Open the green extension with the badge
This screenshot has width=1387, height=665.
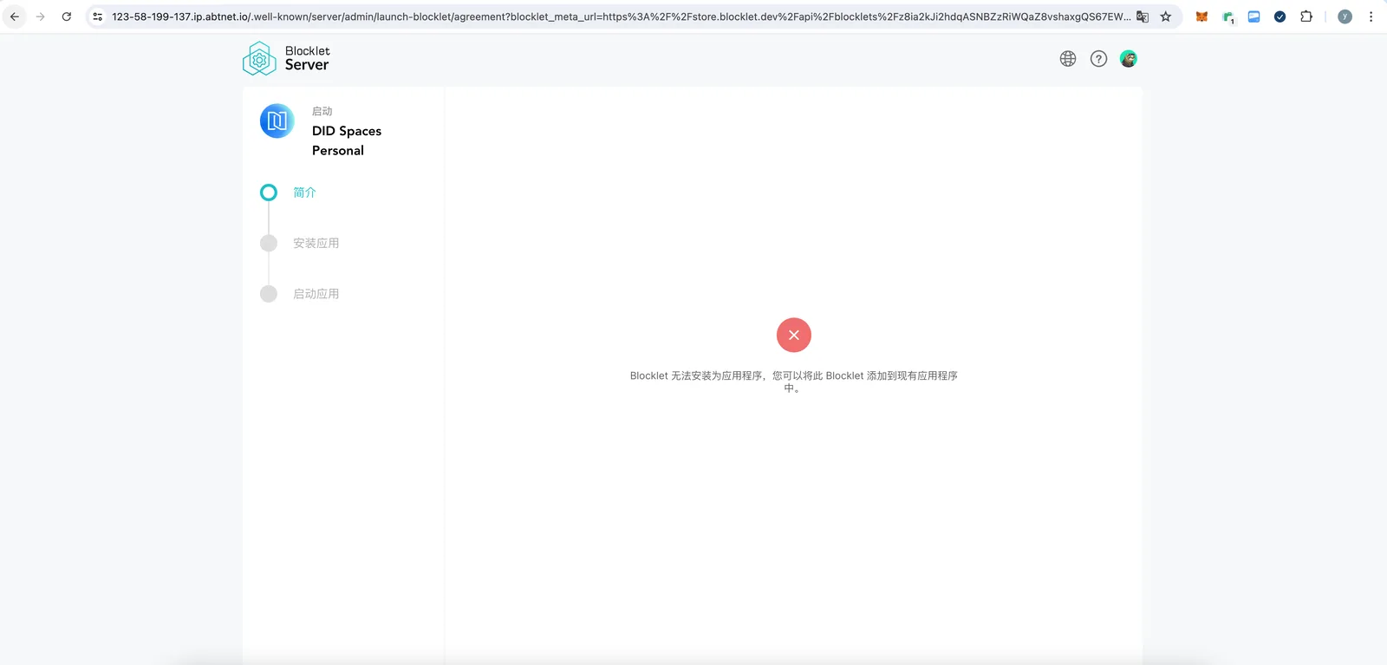[1228, 17]
